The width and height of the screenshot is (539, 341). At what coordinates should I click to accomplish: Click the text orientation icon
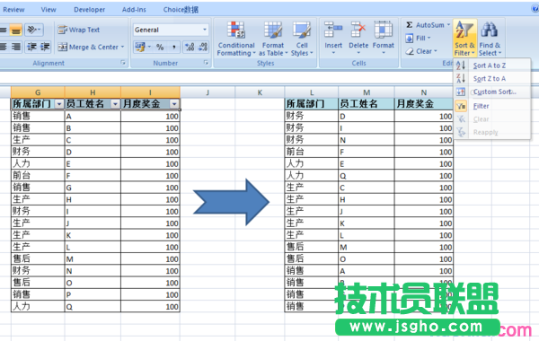coord(32,30)
